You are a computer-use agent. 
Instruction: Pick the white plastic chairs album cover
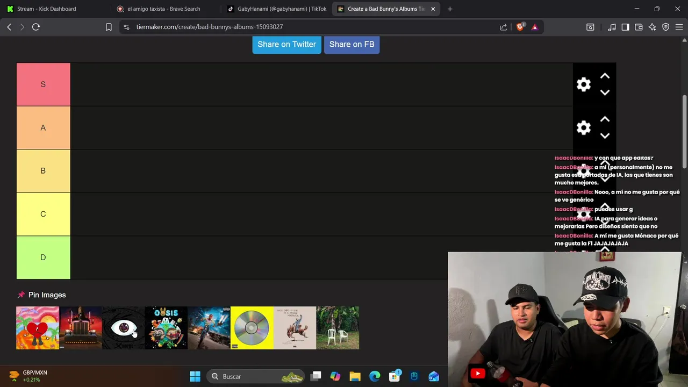tap(338, 328)
